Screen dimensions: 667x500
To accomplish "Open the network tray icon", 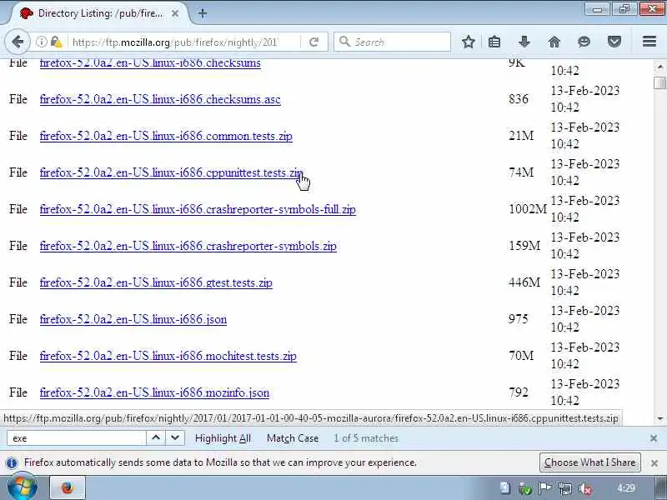I will pos(565,489).
